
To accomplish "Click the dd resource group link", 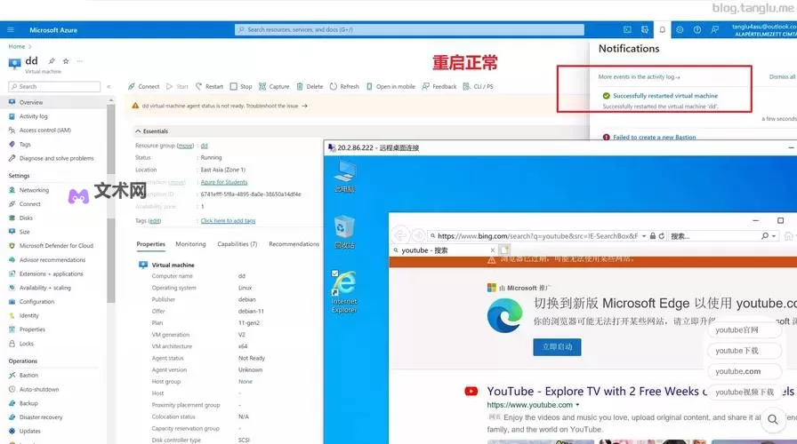I will (x=205, y=146).
